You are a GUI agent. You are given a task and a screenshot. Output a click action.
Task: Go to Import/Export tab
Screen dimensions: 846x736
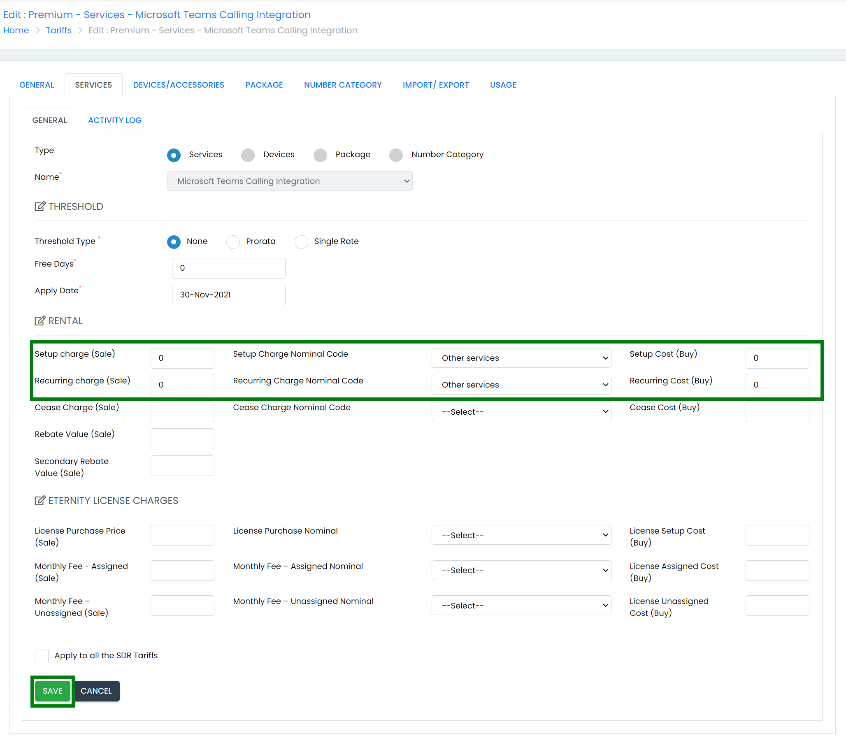(436, 85)
